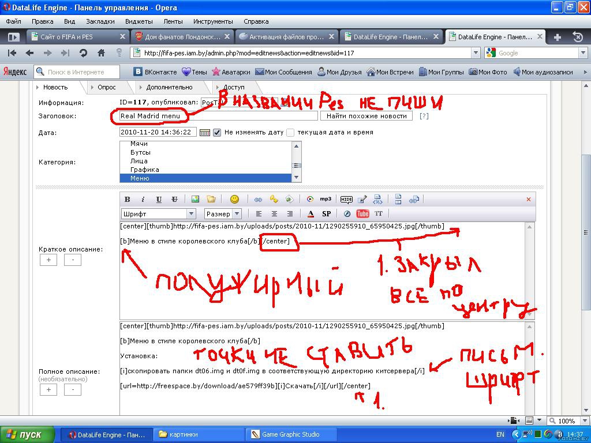
Task: Click the date input field
Action: click(x=158, y=132)
